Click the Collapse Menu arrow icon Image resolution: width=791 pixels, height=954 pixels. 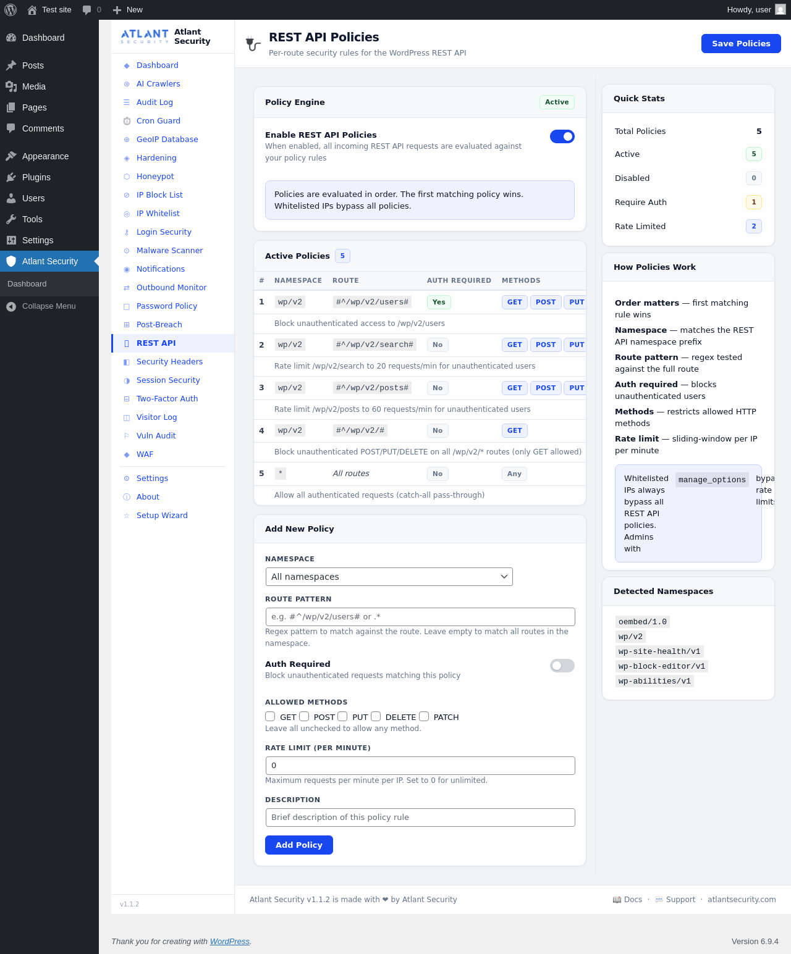[11, 306]
